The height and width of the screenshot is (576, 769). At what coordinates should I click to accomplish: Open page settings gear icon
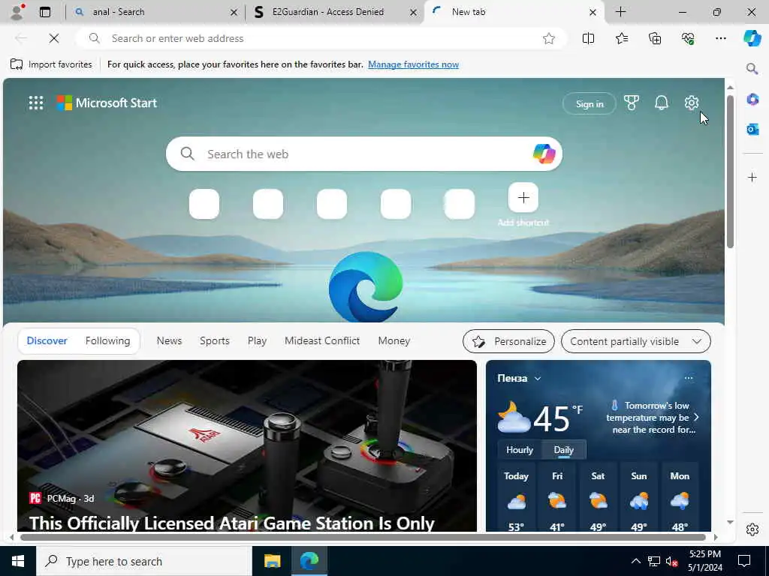point(691,103)
